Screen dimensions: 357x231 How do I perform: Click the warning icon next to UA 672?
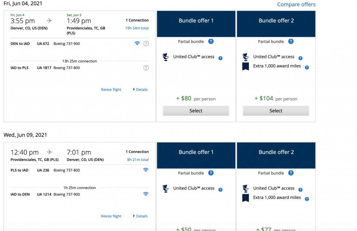pyautogui.click(x=146, y=43)
